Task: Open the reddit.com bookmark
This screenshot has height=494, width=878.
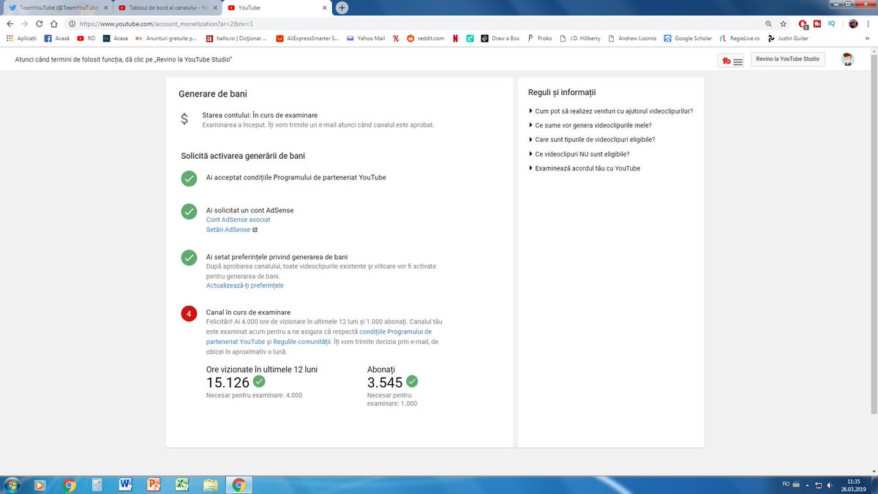Action: pos(425,38)
